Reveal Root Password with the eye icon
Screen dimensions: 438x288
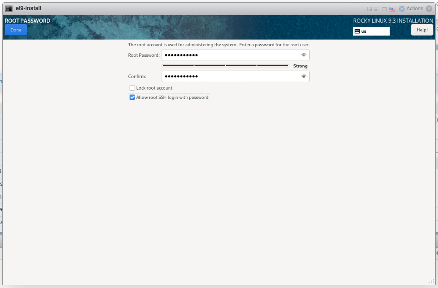click(304, 55)
